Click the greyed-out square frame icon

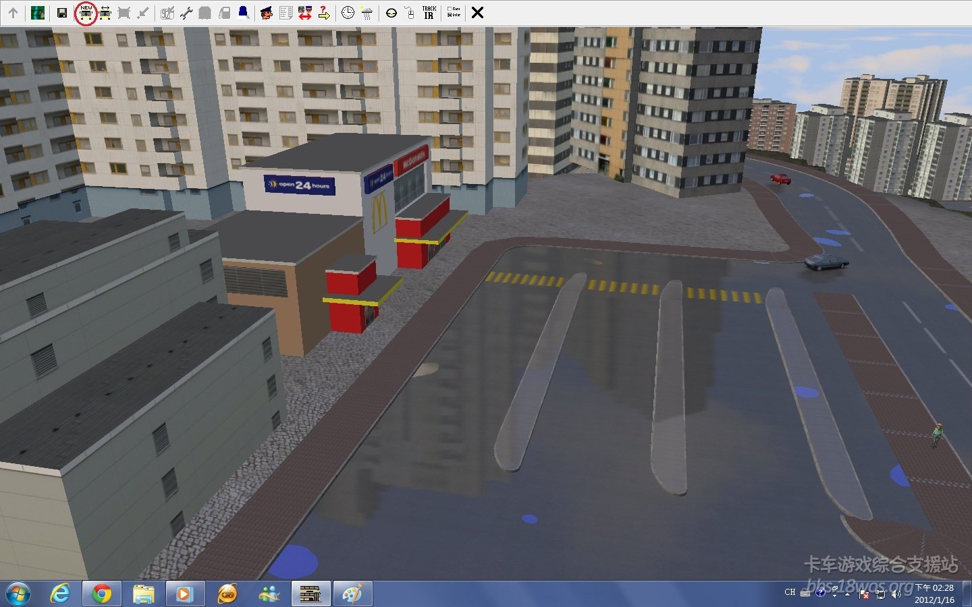point(124,13)
